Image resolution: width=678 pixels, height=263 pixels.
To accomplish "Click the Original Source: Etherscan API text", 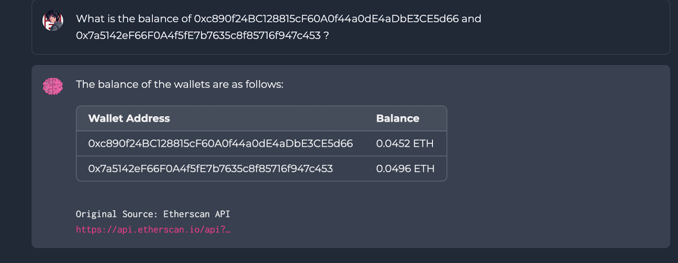I will click(153, 214).
